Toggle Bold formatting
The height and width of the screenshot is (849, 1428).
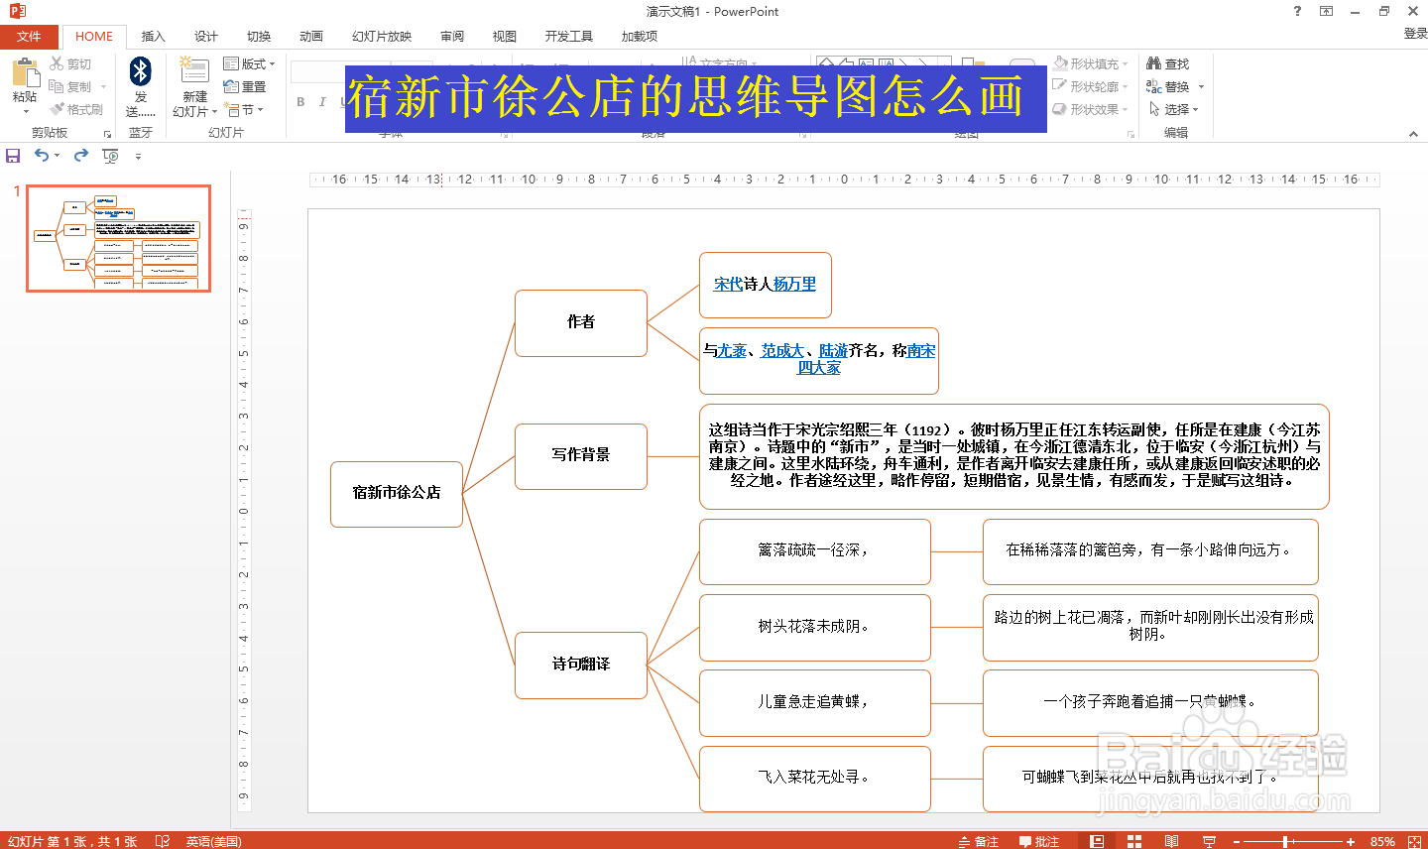pos(300,101)
